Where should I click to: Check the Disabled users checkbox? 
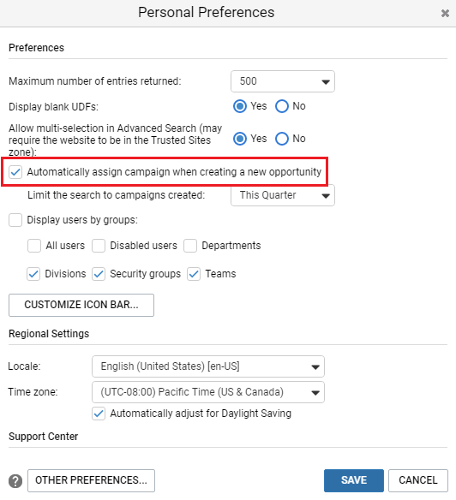99,246
